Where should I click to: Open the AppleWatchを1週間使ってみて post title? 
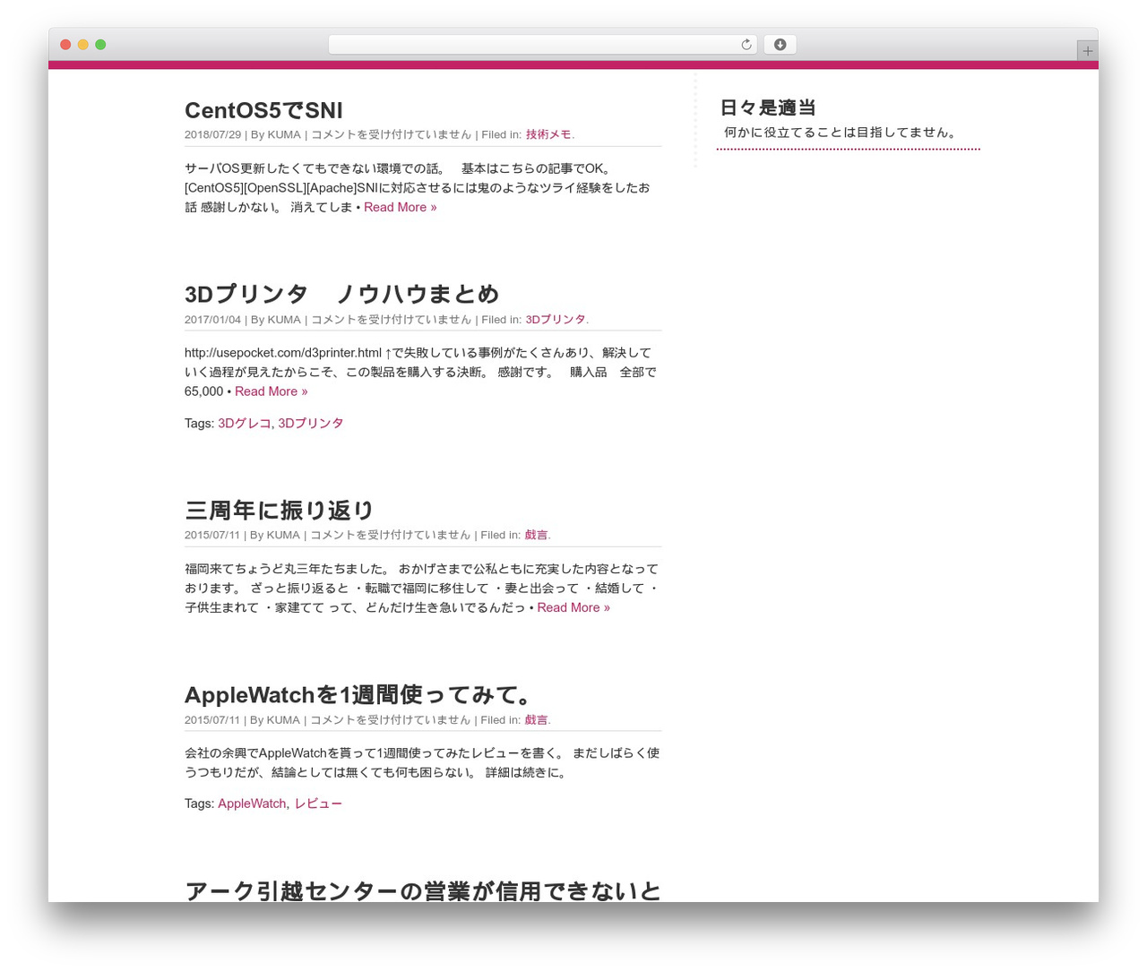[359, 695]
